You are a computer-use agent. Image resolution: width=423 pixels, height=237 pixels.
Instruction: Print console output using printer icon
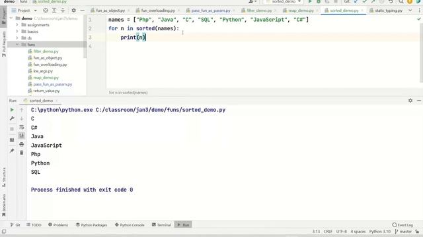(22, 144)
